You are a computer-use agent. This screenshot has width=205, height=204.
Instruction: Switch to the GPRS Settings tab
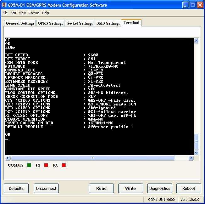tap(50, 23)
